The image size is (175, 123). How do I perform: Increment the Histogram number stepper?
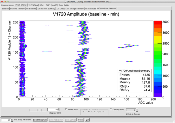click(x=58, y=109)
